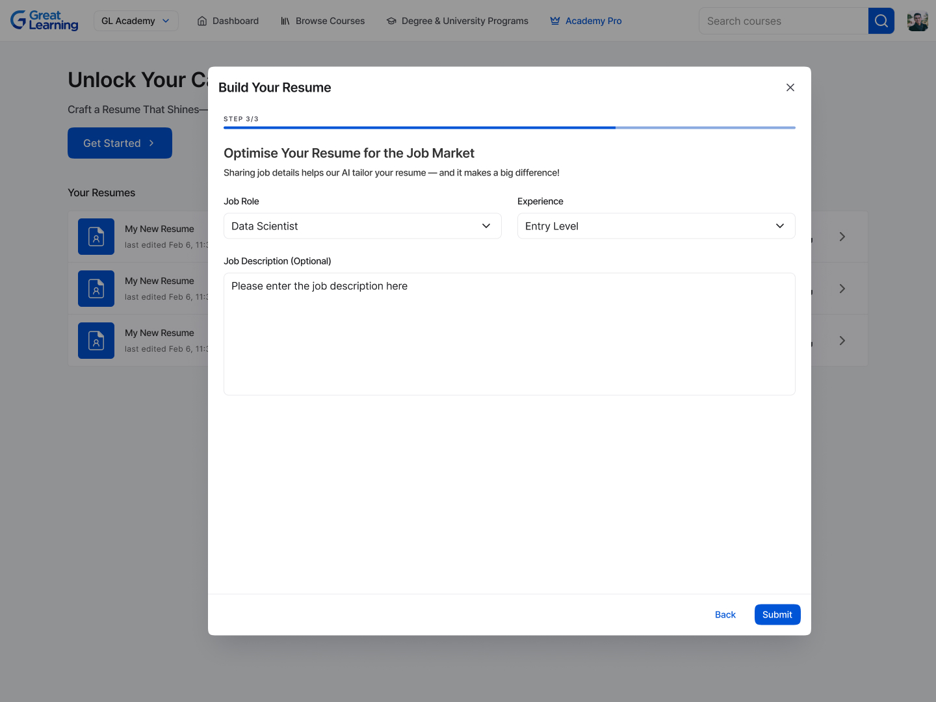The height and width of the screenshot is (702, 936).
Task: Open Browse Courses in navigation
Action: [x=322, y=21]
